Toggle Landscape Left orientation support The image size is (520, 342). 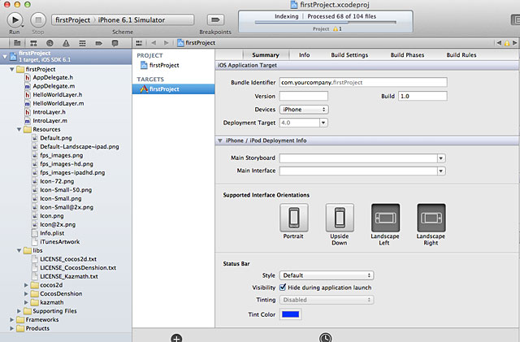click(x=385, y=218)
